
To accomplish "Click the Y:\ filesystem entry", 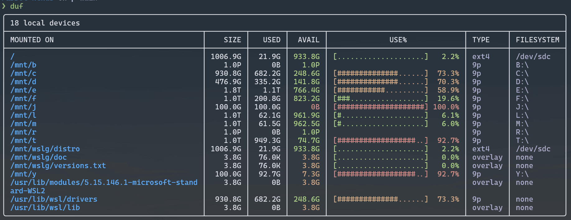I will [522, 174].
